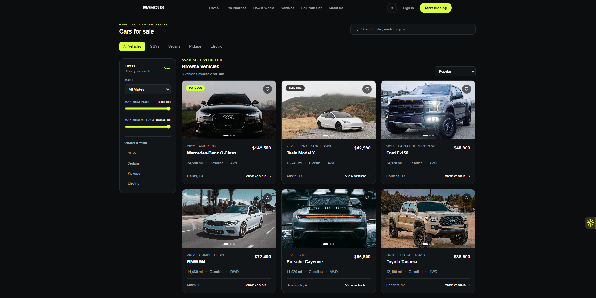Switch to the Sedans tab
The image size is (596, 298).
[174, 46]
